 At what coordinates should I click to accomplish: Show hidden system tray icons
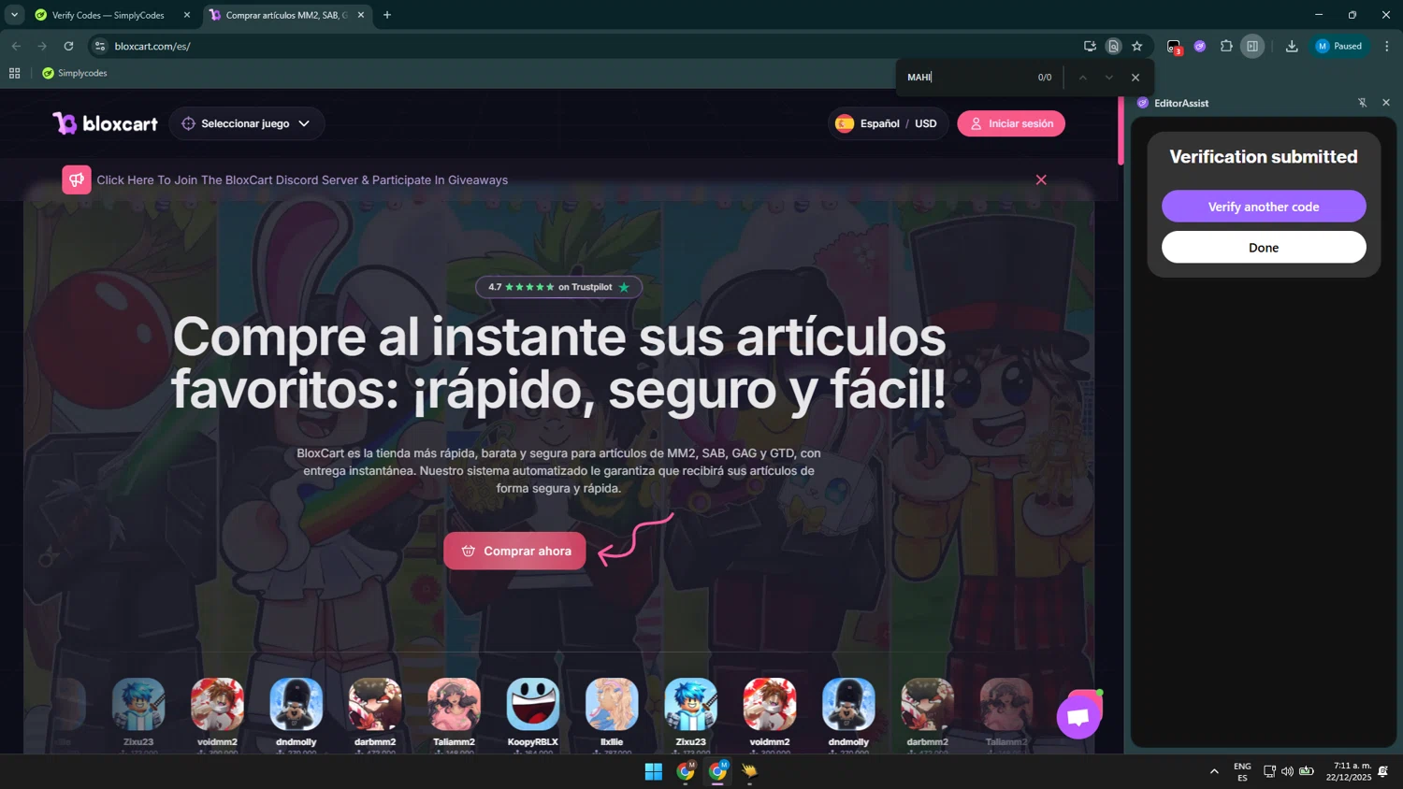1214,771
